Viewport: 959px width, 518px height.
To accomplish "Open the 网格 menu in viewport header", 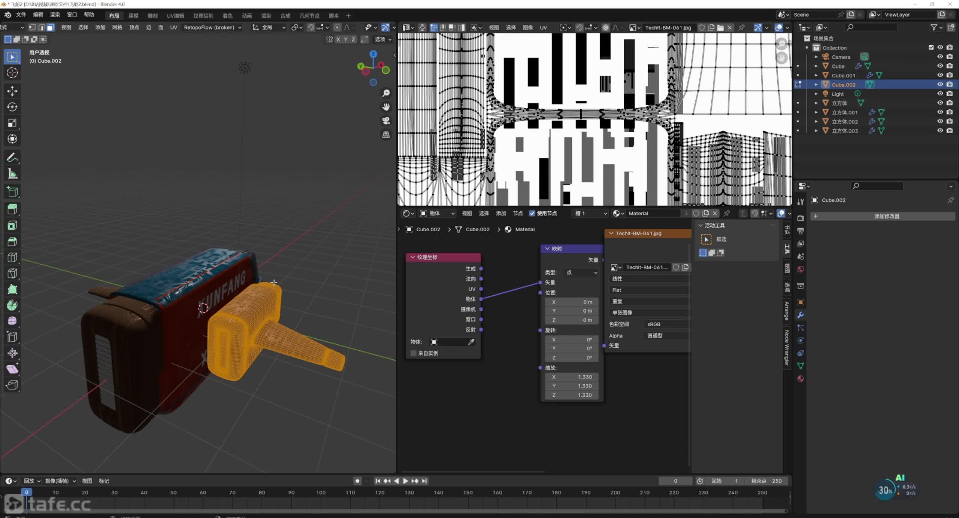I will pyautogui.click(x=117, y=27).
